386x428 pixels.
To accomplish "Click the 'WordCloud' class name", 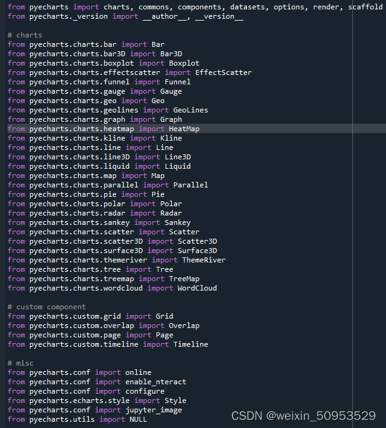I will [x=197, y=288].
